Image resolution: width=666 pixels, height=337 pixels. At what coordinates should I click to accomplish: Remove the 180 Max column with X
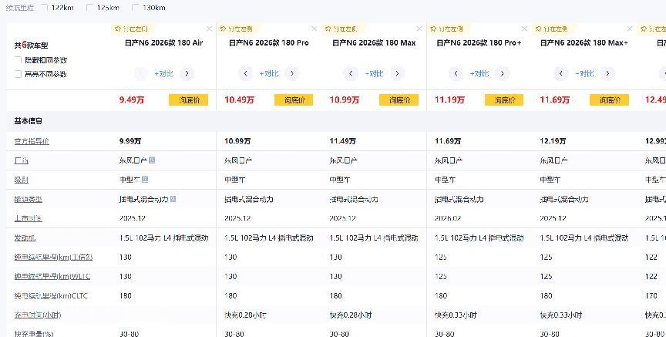419,29
